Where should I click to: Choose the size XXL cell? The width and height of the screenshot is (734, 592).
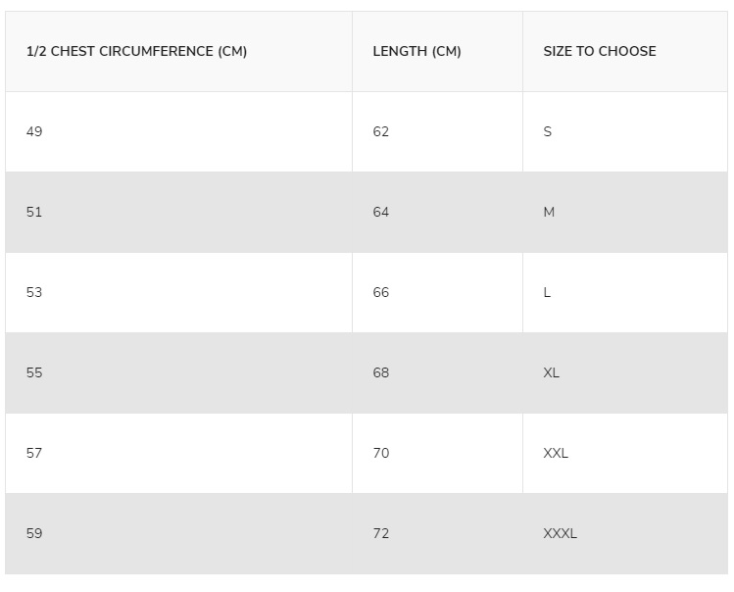[625, 454]
